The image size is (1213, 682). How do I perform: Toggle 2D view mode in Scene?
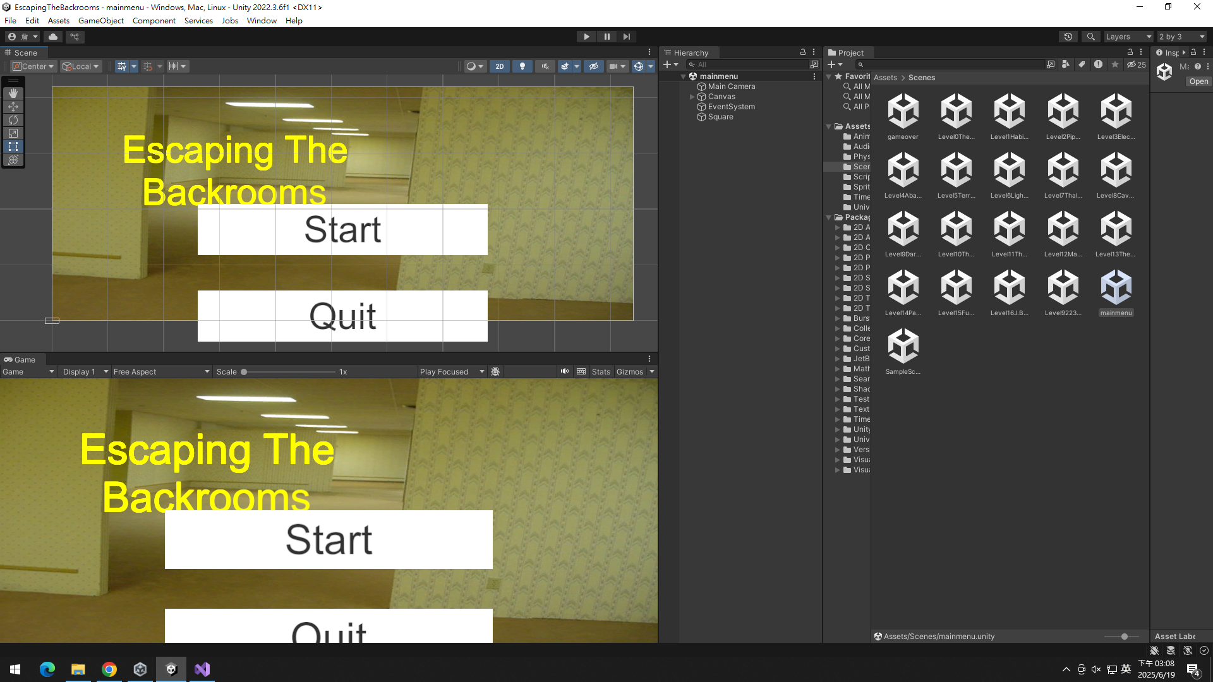pos(500,66)
